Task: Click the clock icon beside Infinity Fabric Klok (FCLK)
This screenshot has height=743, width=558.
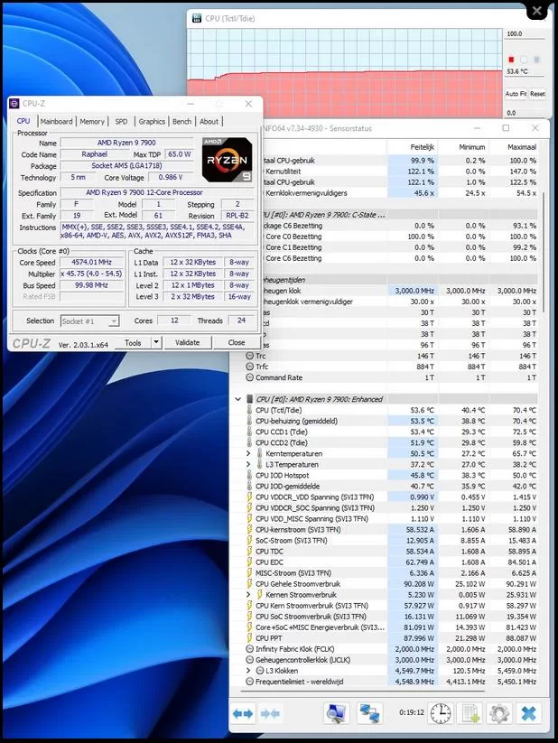Action: tap(249, 649)
